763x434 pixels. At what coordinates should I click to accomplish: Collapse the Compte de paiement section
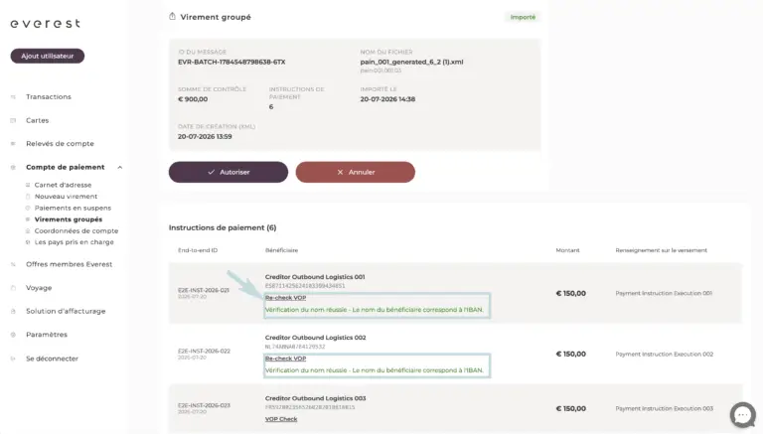point(119,168)
